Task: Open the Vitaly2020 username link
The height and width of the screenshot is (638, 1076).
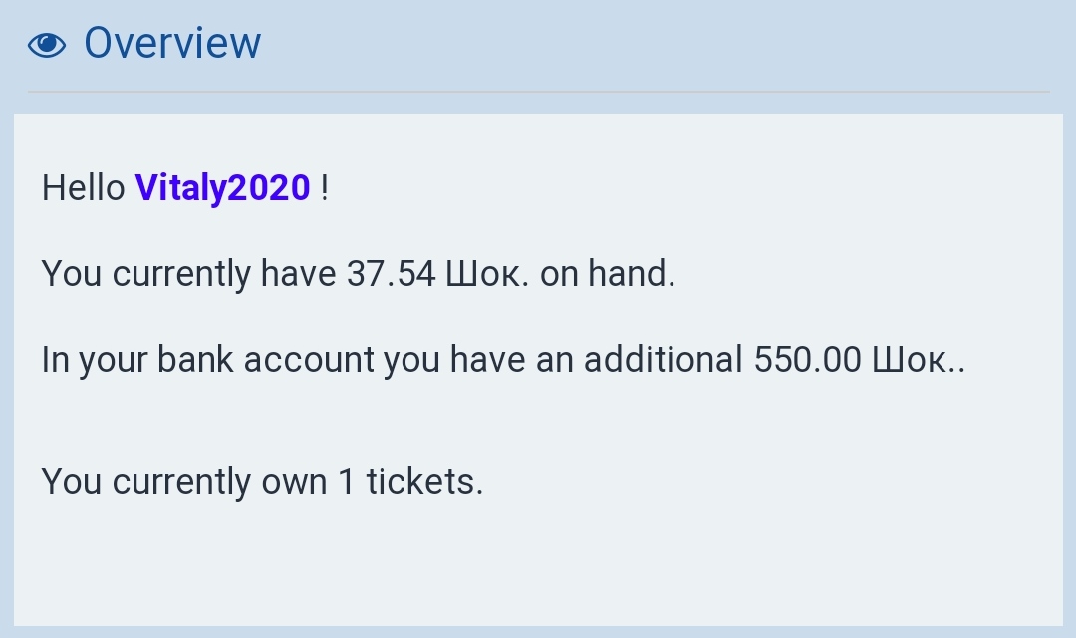Action: [223, 187]
